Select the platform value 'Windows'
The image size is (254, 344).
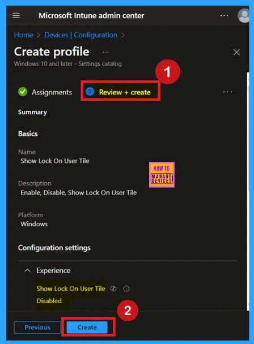click(34, 224)
